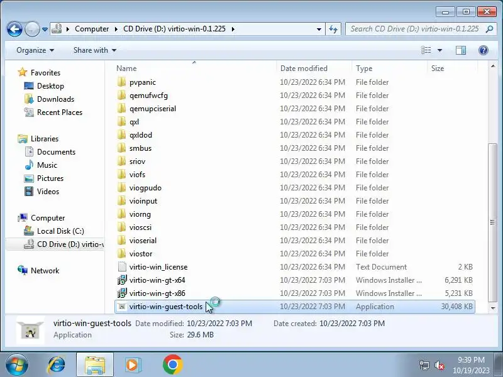Go back with the Back arrow button
Image resolution: width=503 pixels, height=377 pixels.
click(14, 30)
